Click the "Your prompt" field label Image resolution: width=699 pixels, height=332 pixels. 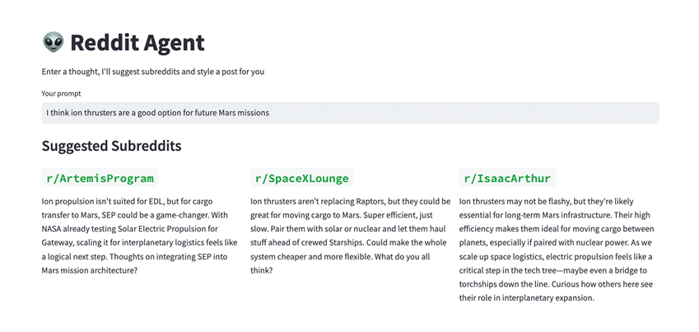click(x=63, y=93)
